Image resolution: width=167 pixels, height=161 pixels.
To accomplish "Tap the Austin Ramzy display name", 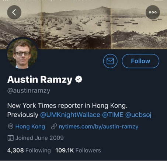I will click(40, 80).
